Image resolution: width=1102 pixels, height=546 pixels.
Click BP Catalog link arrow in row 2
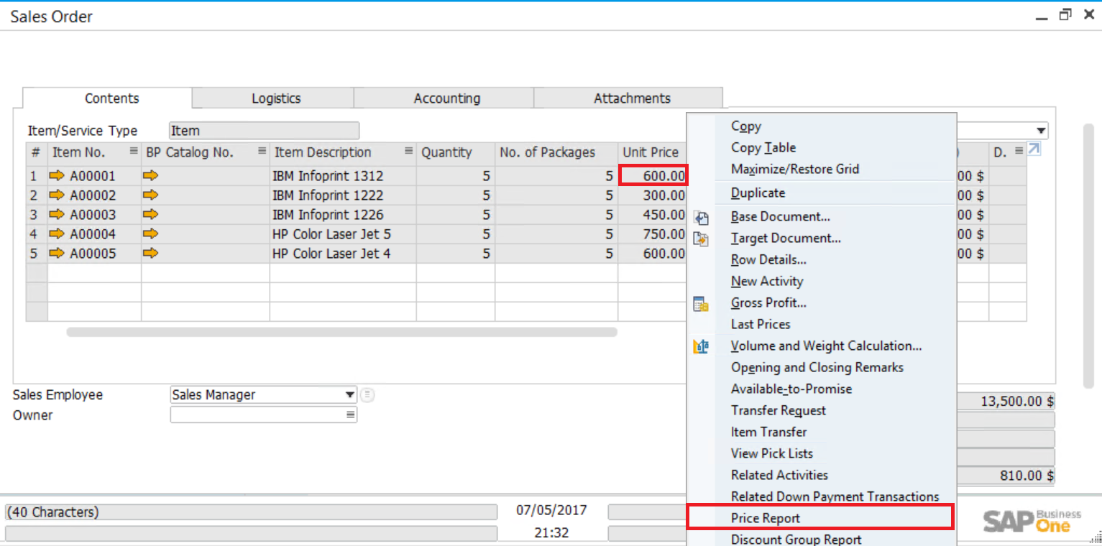(150, 195)
